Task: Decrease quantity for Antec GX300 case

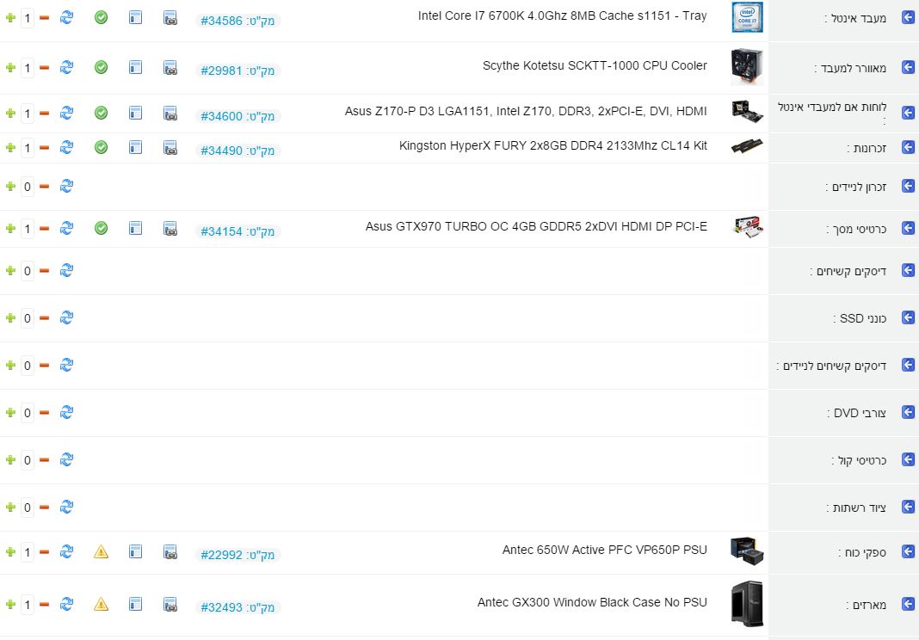Action: (x=44, y=605)
